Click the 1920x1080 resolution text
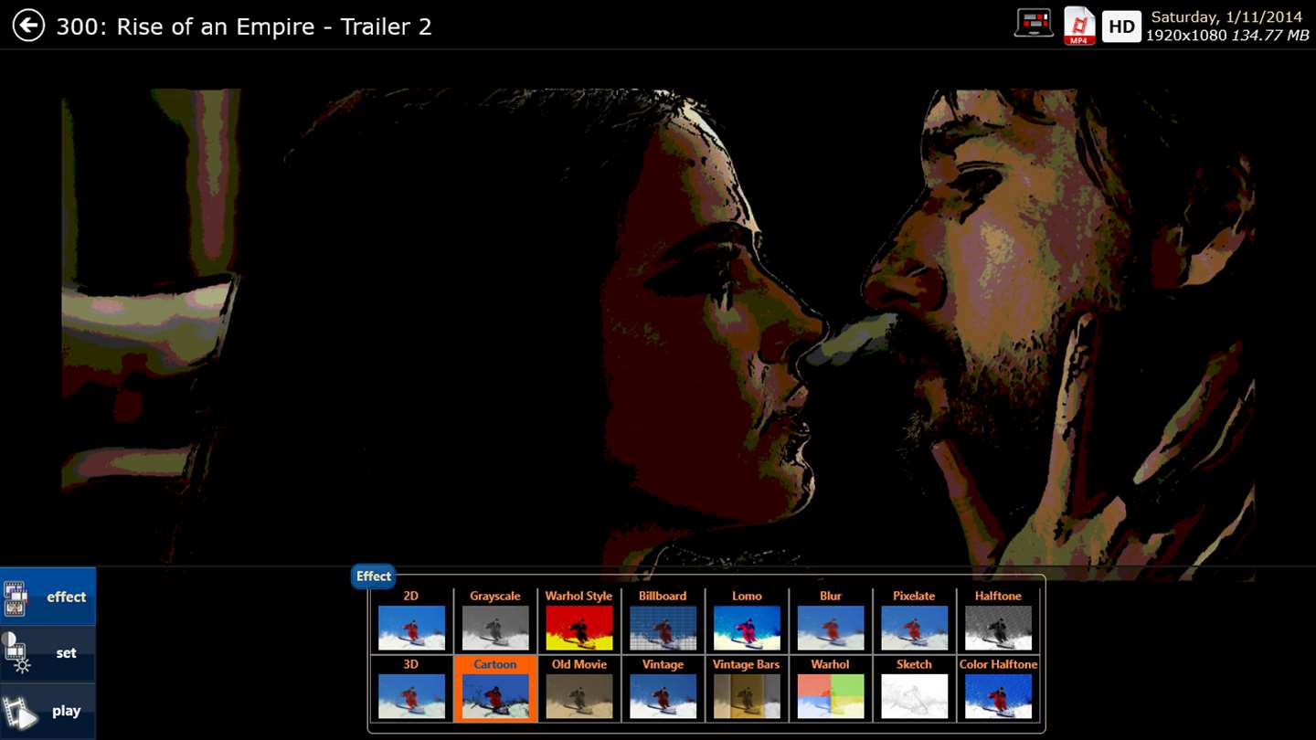 coord(1185,36)
